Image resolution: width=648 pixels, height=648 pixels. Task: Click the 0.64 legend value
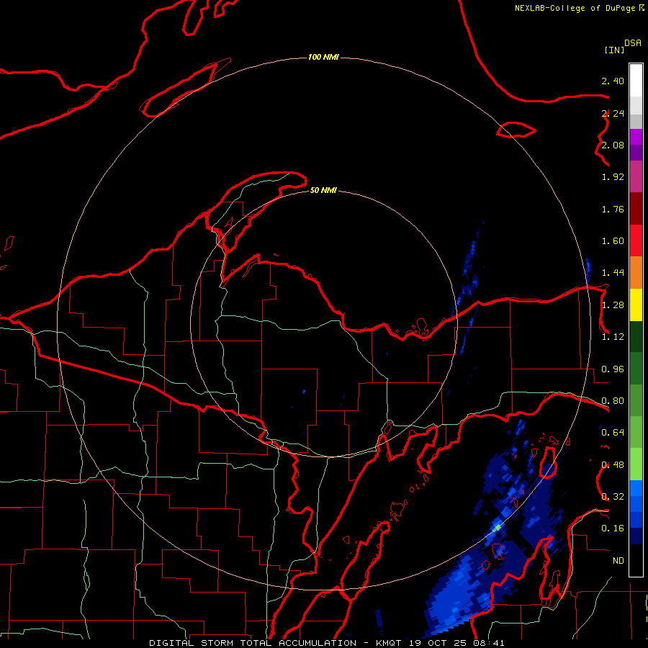(x=613, y=433)
